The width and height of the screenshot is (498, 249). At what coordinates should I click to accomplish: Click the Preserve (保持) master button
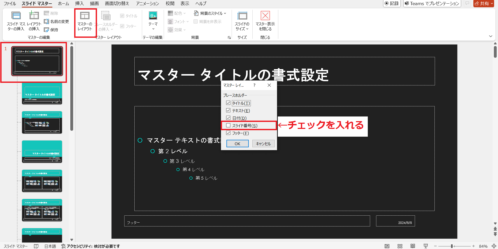point(51,30)
